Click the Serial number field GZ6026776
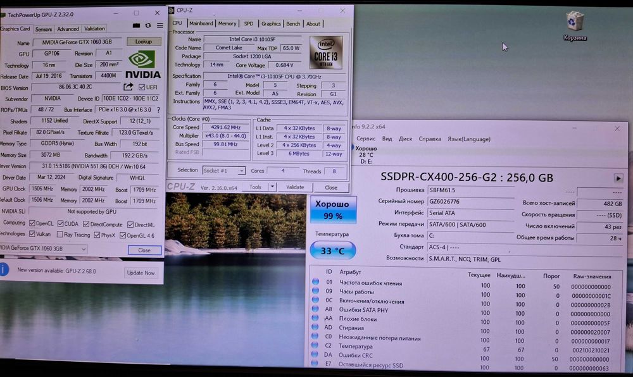 [x=470, y=201]
